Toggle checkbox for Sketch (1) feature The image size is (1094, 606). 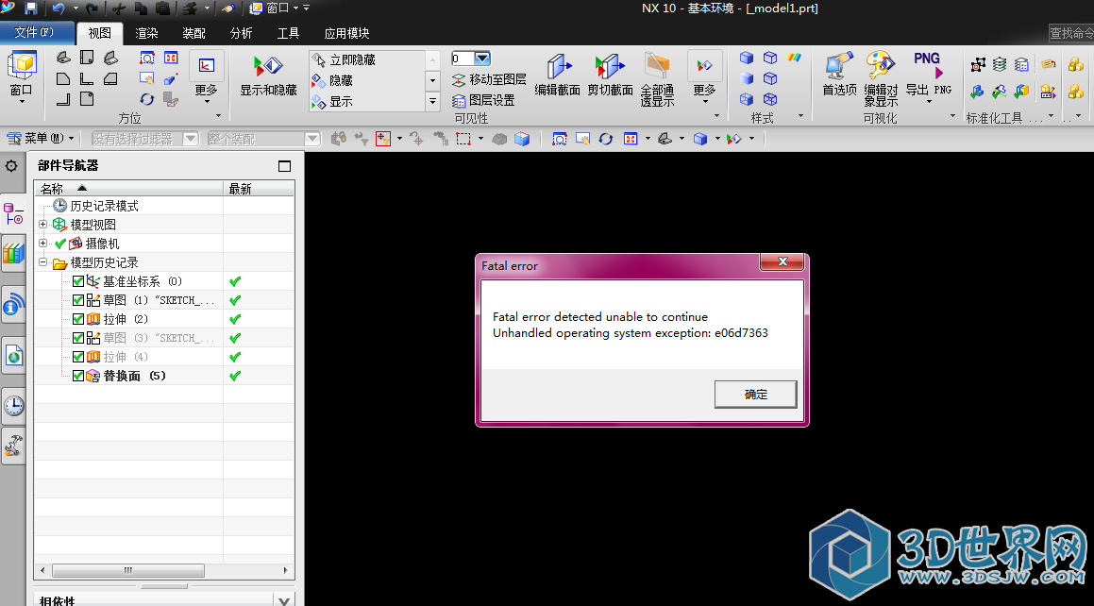tap(78, 300)
